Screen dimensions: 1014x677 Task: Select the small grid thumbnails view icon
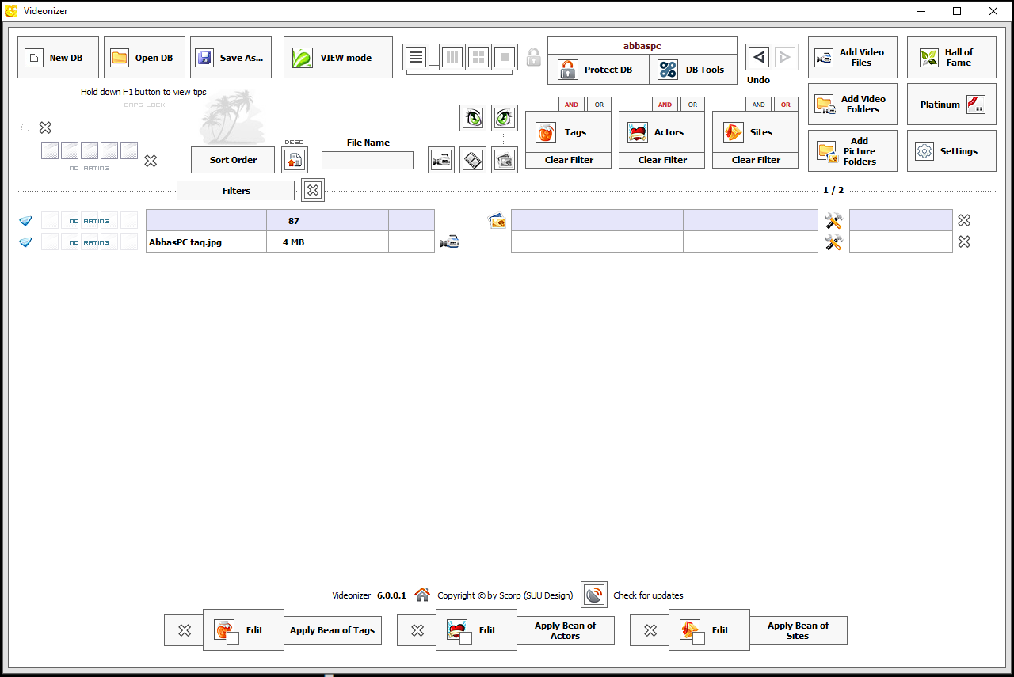point(452,57)
